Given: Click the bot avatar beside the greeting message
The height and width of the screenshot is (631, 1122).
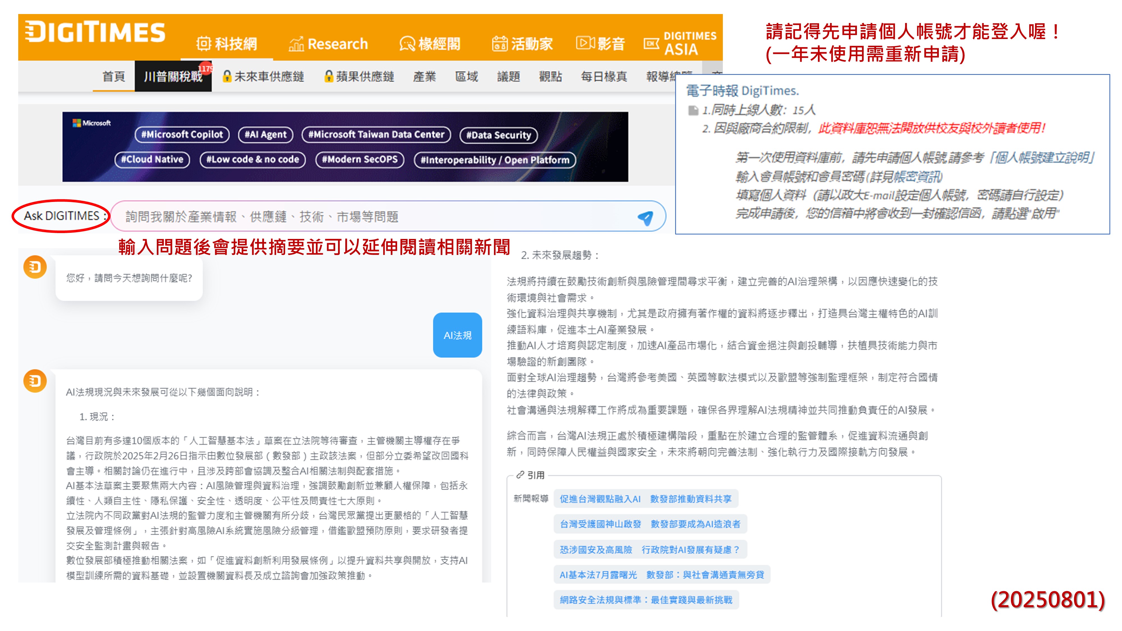Looking at the screenshot, I should pos(35,267).
